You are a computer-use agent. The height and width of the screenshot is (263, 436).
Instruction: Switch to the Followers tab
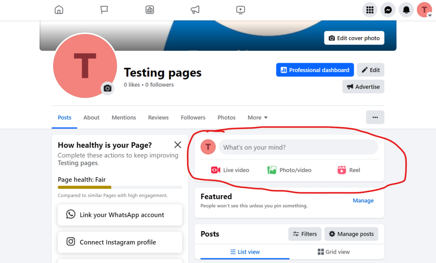point(193,118)
